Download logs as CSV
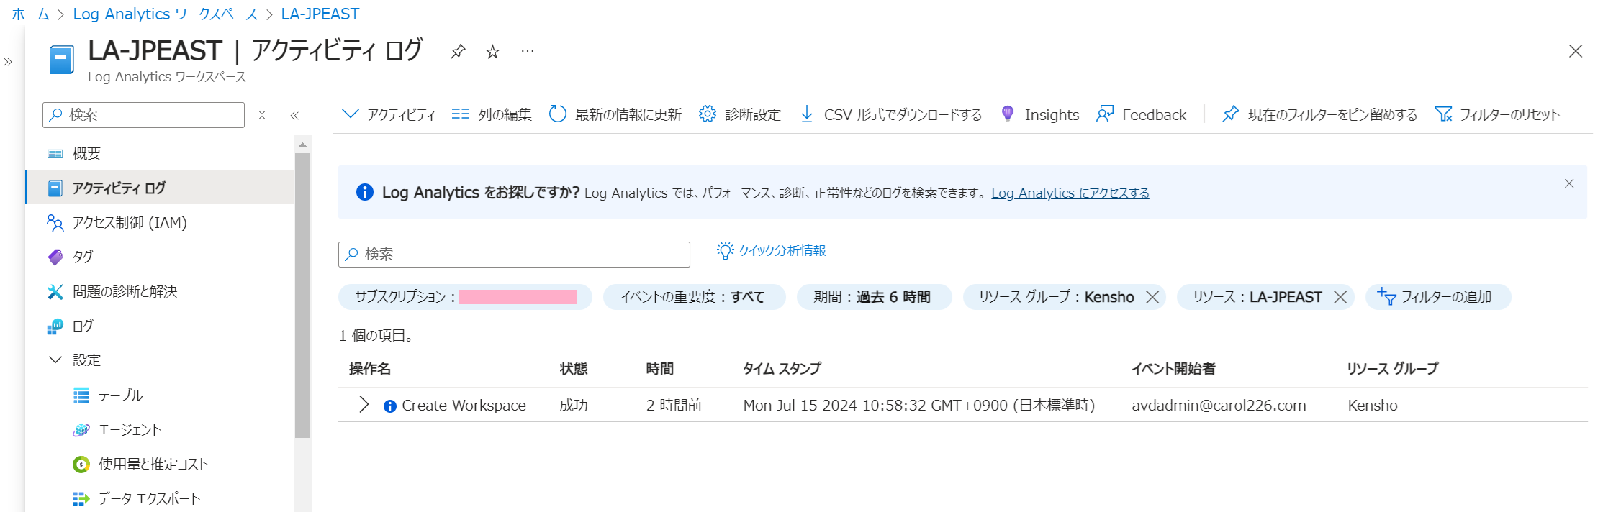The width and height of the screenshot is (1603, 512). [890, 114]
